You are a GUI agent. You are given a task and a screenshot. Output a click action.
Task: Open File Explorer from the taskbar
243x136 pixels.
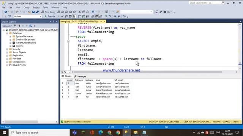click(x=135, y=133)
